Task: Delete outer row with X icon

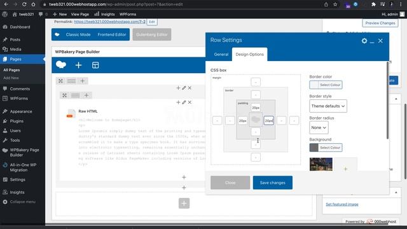Action: coord(190,88)
